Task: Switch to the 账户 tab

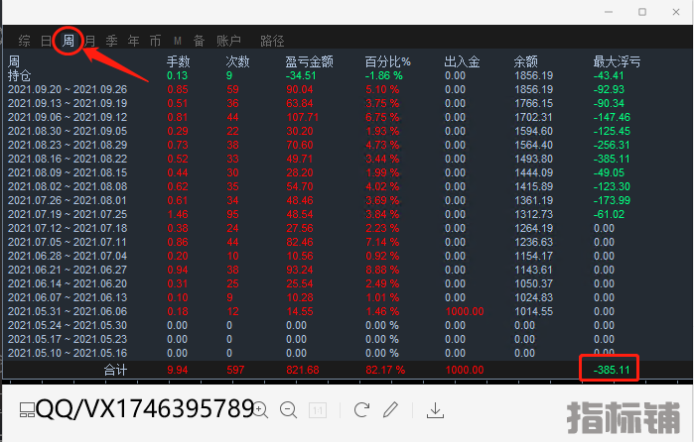Action: coord(229,41)
